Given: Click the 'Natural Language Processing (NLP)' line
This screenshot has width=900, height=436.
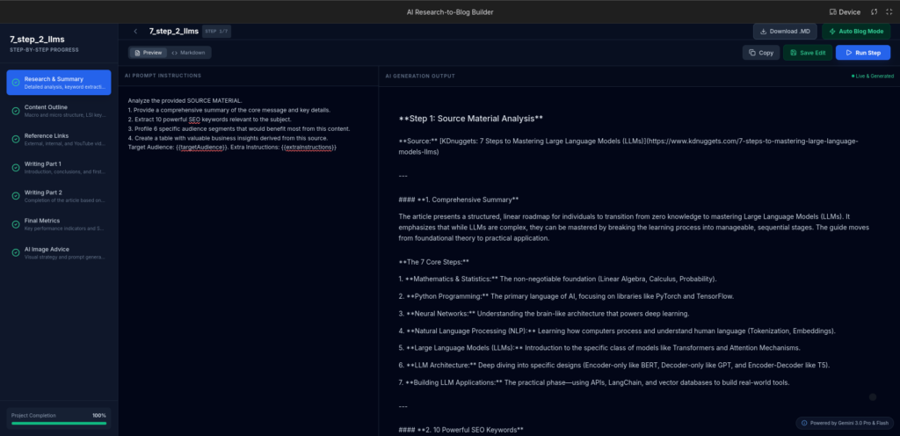Looking at the screenshot, I should tap(617, 331).
